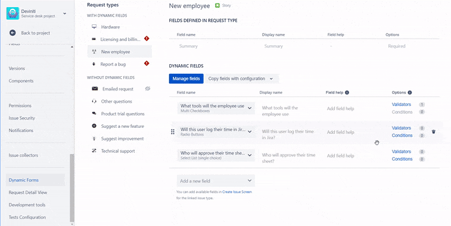This screenshot has height=226, width=451.
Task: Click the Suggest a new feature icon
Action: tap(94, 125)
